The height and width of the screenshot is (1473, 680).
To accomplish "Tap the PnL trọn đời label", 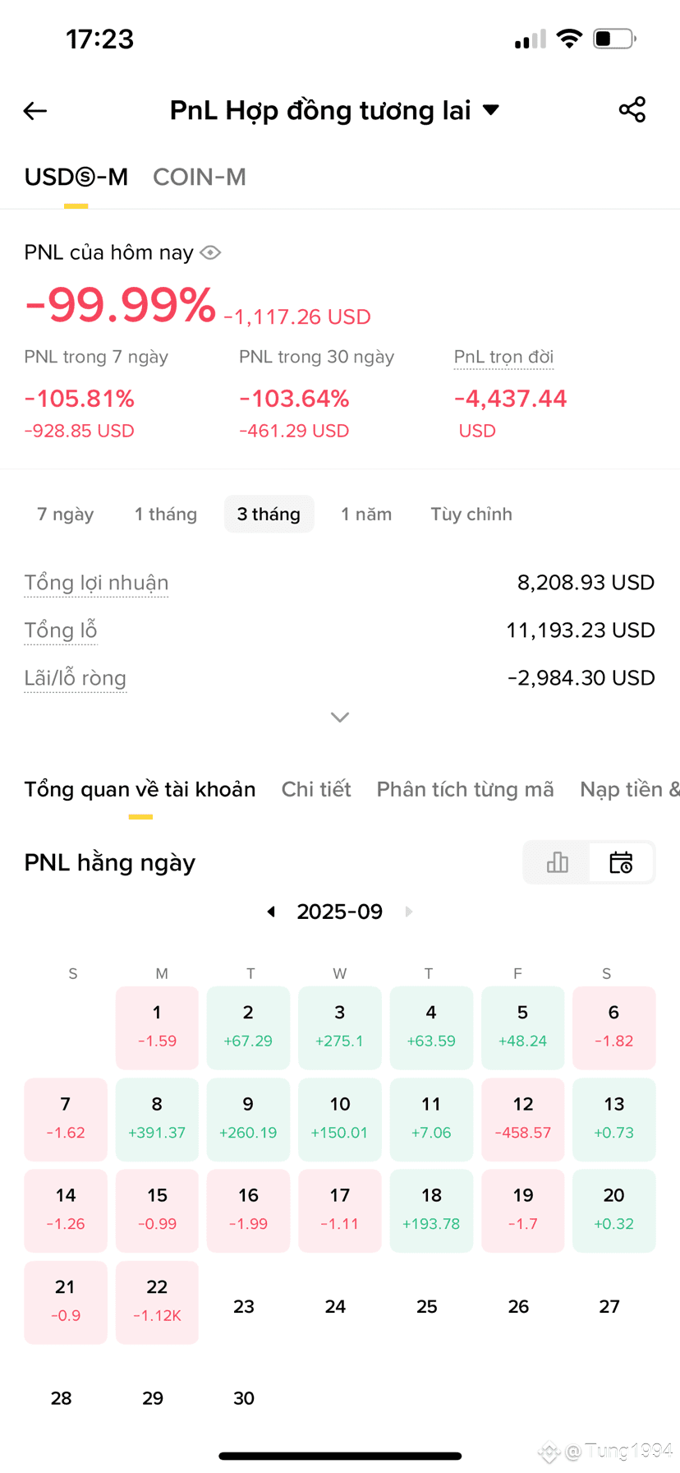I will (503, 357).
